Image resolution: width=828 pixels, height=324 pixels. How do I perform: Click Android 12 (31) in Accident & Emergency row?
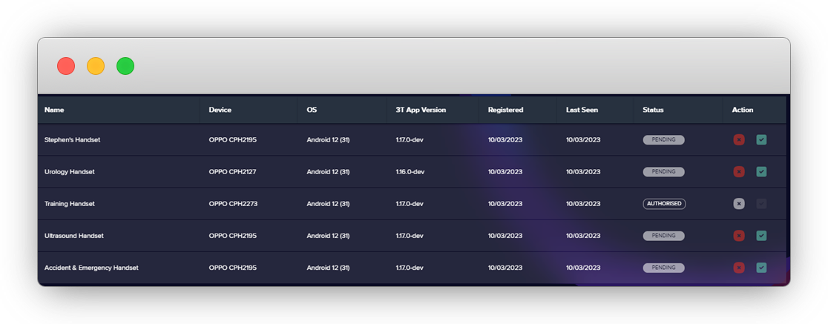(x=329, y=268)
